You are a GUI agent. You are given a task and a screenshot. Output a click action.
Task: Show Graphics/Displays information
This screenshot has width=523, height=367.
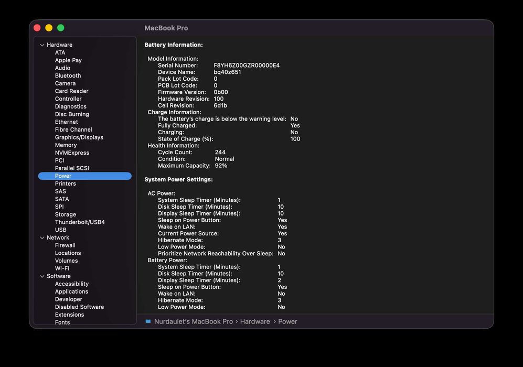point(79,137)
